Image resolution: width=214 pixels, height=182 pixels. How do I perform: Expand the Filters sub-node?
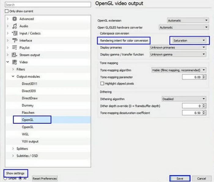tap(13, 69)
